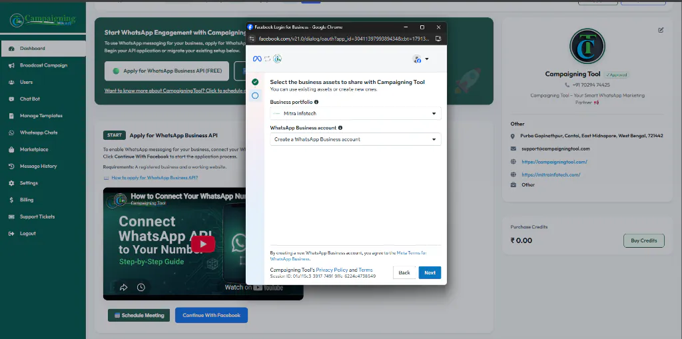Click the Schedule Meeting button

(x=139, y=316)
